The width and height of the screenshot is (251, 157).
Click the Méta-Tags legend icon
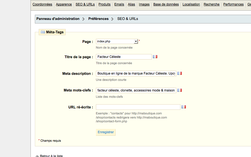tap(43, 32)
